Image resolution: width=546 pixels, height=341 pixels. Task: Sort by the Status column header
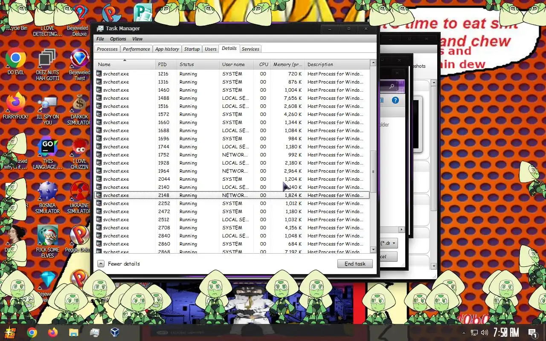click(198, 64)
